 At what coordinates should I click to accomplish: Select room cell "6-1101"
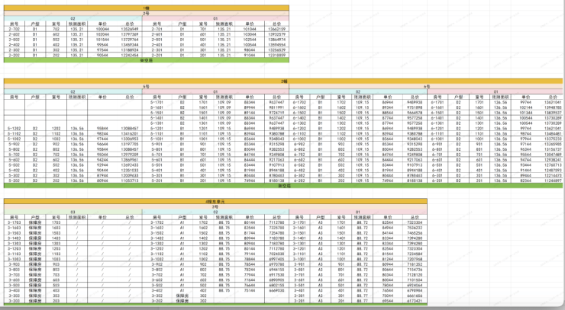tap(437, 133)
